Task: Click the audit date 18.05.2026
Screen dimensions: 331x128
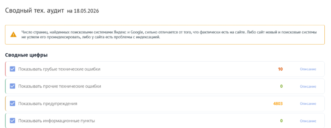Action: [x=86, y=11]
